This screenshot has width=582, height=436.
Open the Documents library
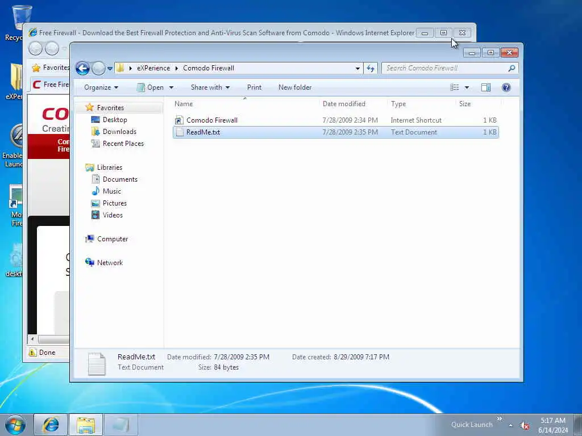click(120, 179)
